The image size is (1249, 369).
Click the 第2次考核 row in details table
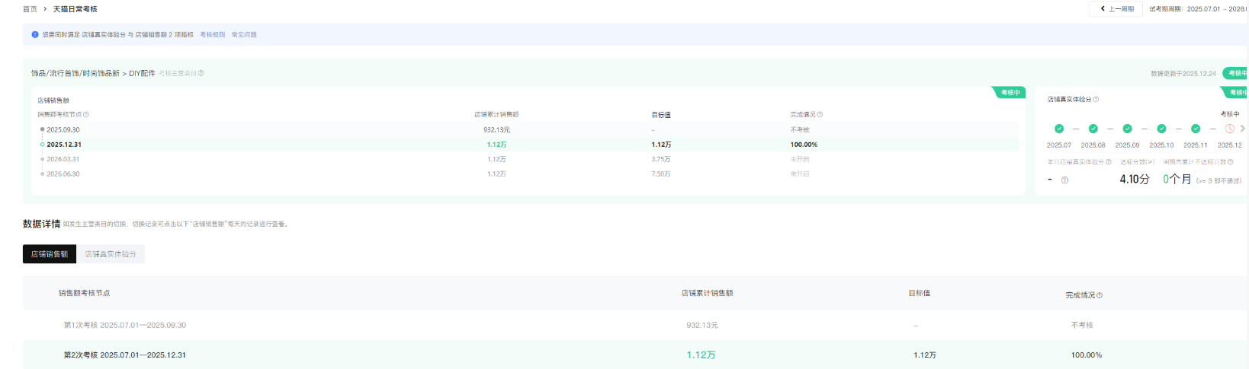pyautogui.click(x=125, y=355)
